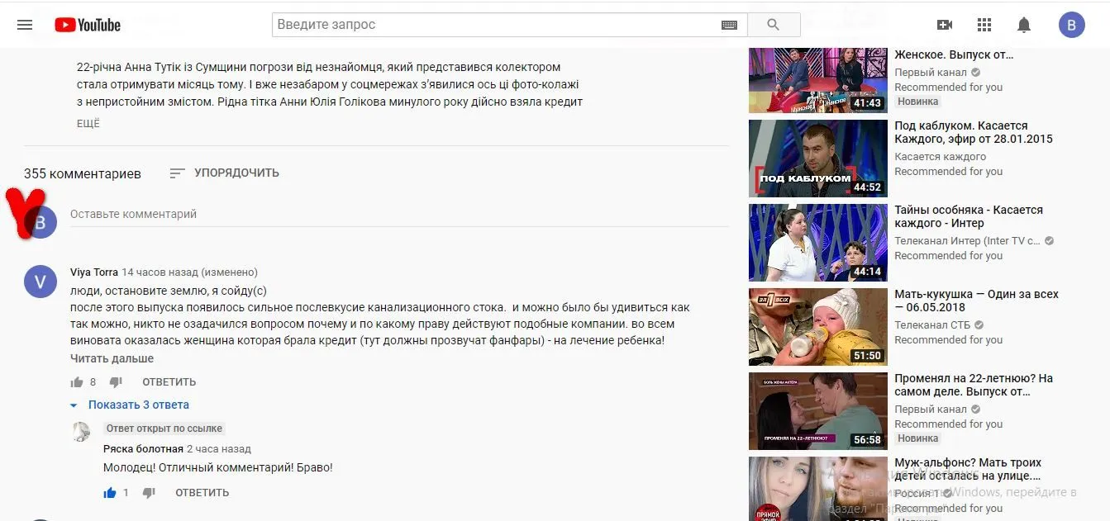Open the hamburger guide menu
This screenshot has width=1110, height=521.
25,25
